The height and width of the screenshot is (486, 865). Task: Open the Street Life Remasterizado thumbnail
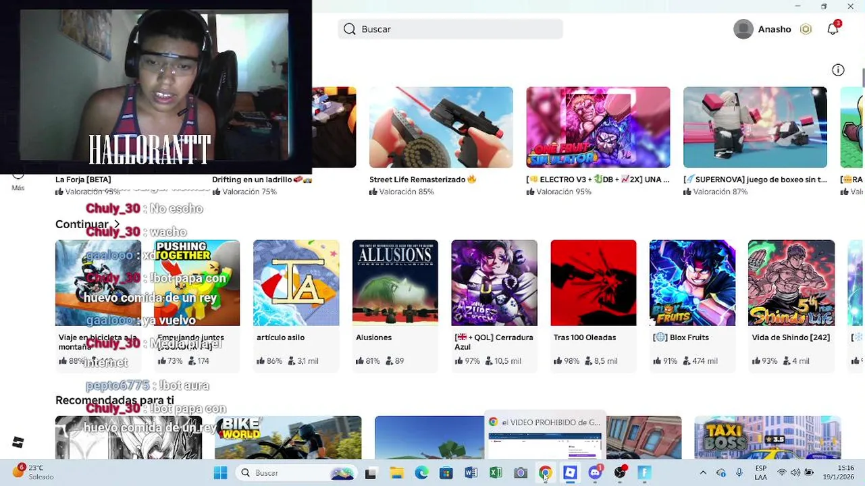click(x=441, y=127)
